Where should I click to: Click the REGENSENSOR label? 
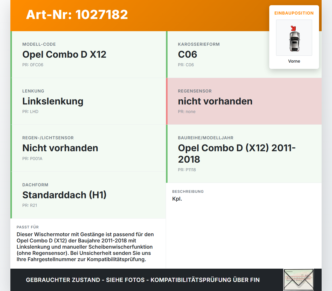pos(195,91)
